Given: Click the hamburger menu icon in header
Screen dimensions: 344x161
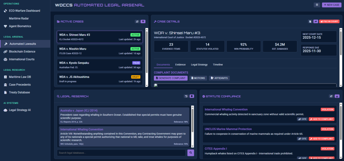Looking at the screenshot, I should click(317, 5).
